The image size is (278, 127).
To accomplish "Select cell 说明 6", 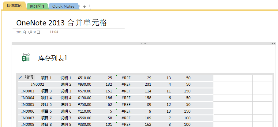I will (x=66, y=111).
